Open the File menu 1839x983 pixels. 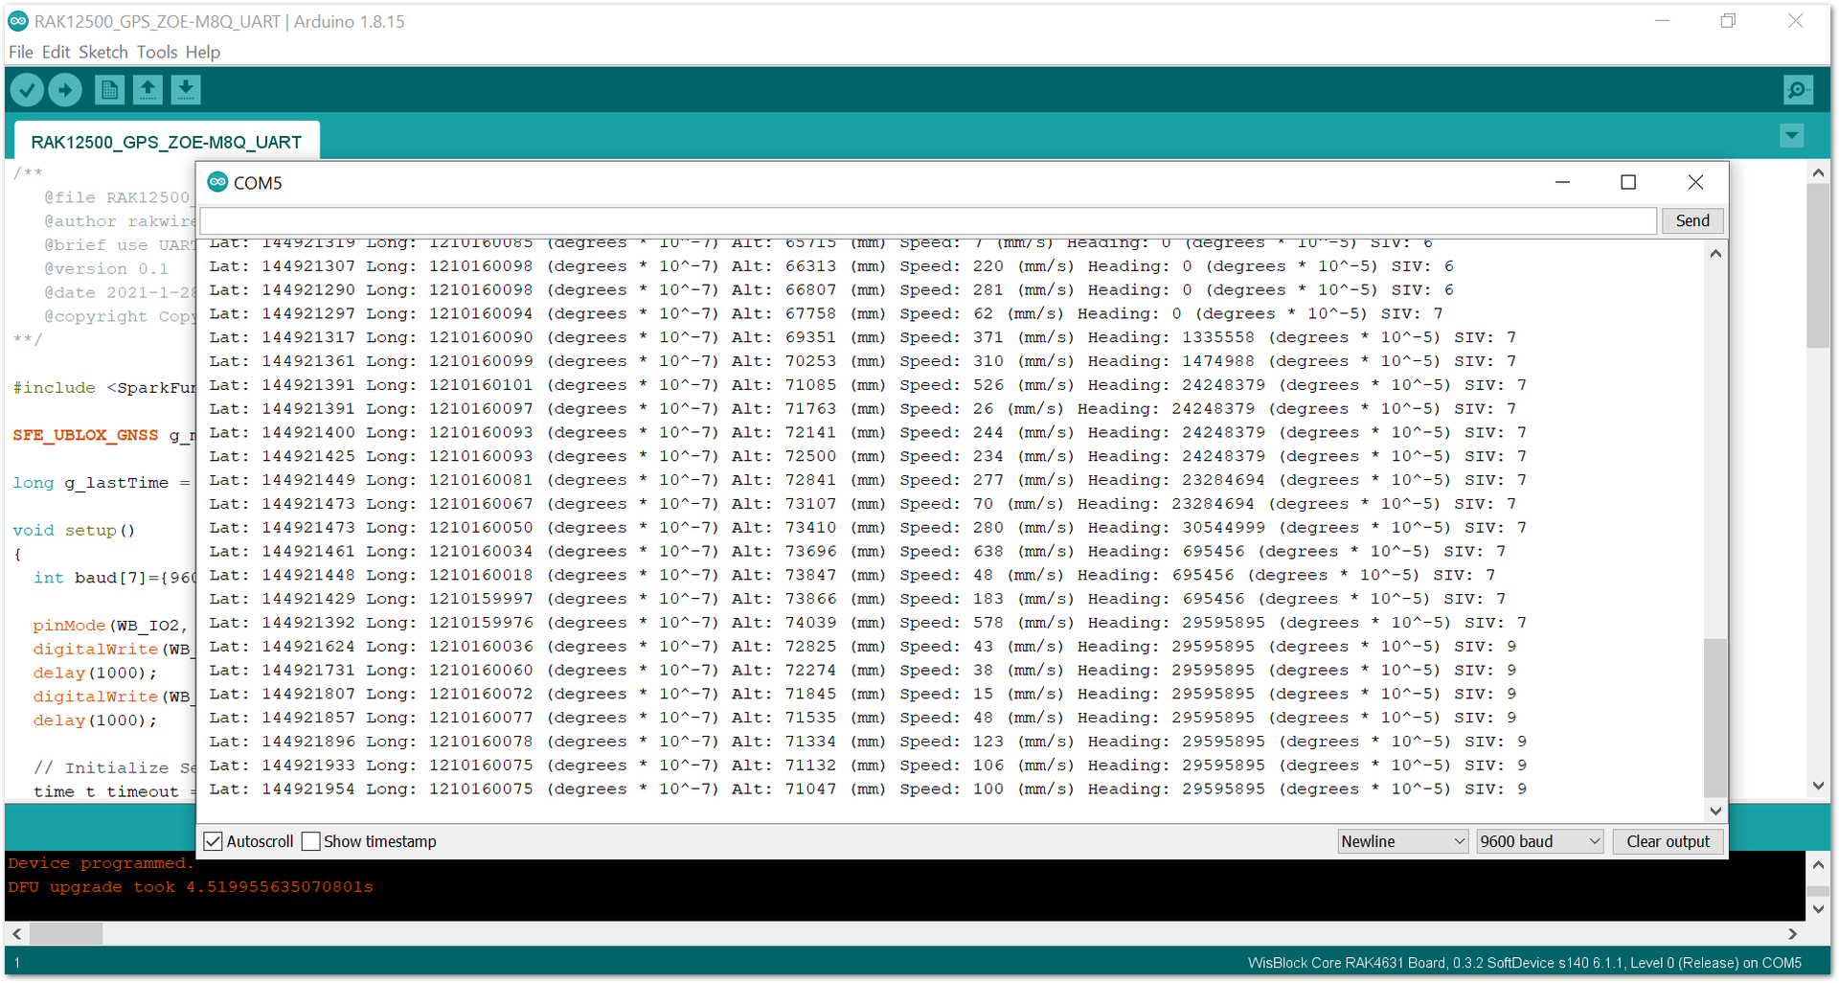(20, 52)
